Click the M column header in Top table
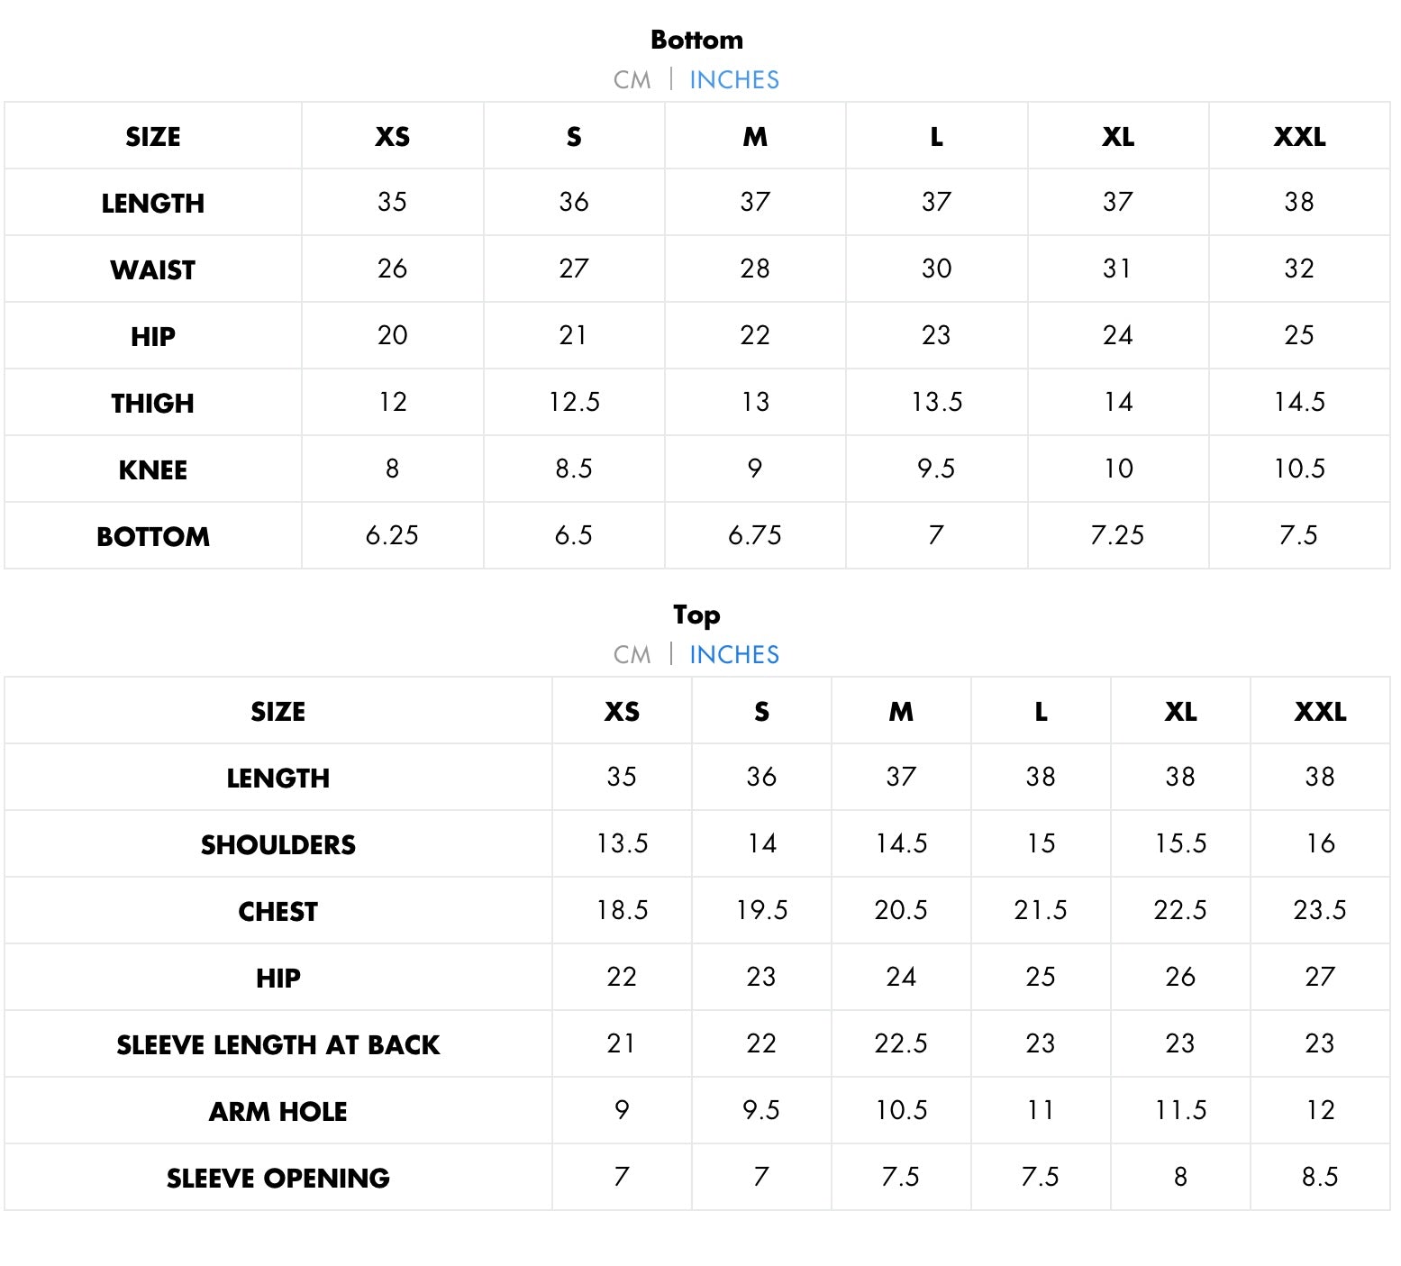The image size is (1401, 1266). coord(901,712)
